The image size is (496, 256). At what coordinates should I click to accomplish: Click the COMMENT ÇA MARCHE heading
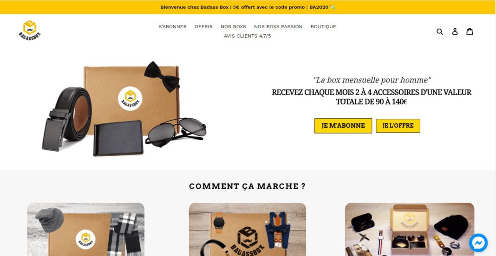(x=248, y=186)
